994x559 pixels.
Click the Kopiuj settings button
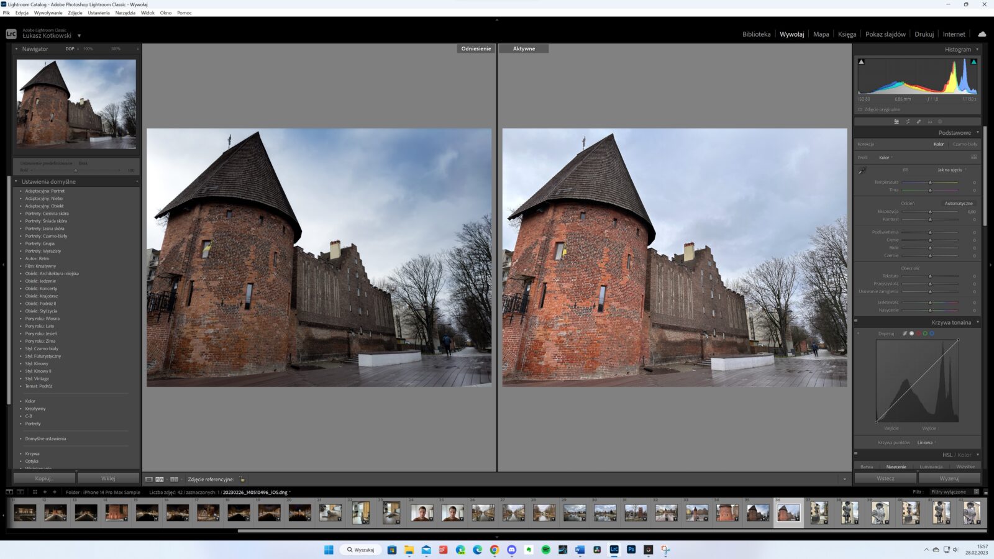click(44, 478)
